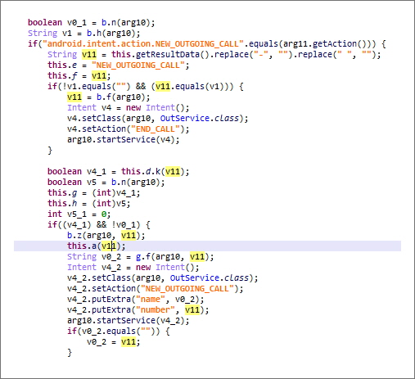This screenshot has width=415, height=379.
Task: Click the "this.g = (int)v4_1;" line
Action: coord(94,192)
